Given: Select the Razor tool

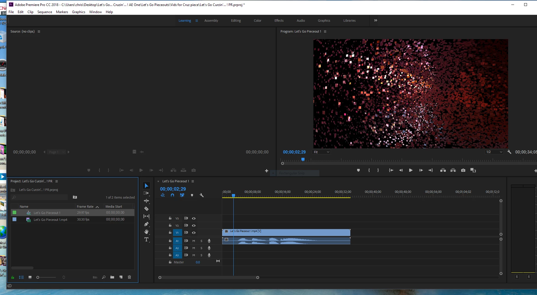Looking at the screenshot, I should coord(146,209).
